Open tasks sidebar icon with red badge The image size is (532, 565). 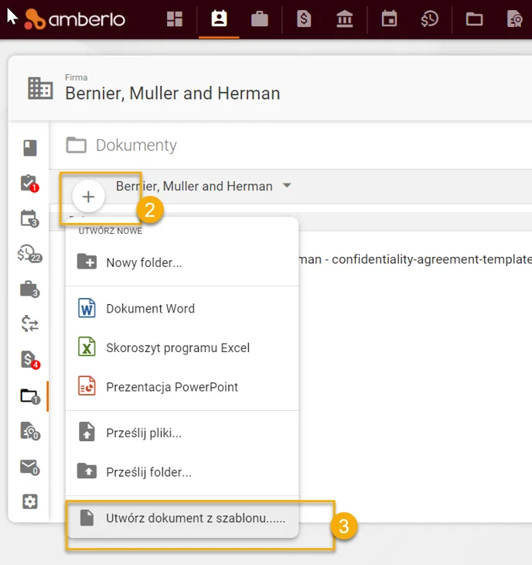click(x=29, y=183)
